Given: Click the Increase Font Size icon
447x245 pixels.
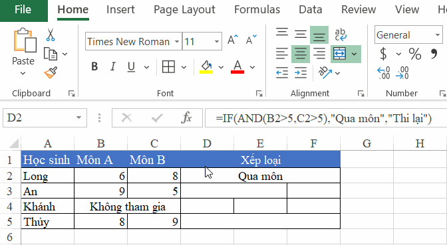Looking at the screenshot, I should [x=233, y=40].
